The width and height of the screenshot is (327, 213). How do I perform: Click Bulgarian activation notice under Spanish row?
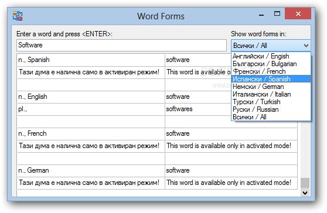tap(91, 72)
